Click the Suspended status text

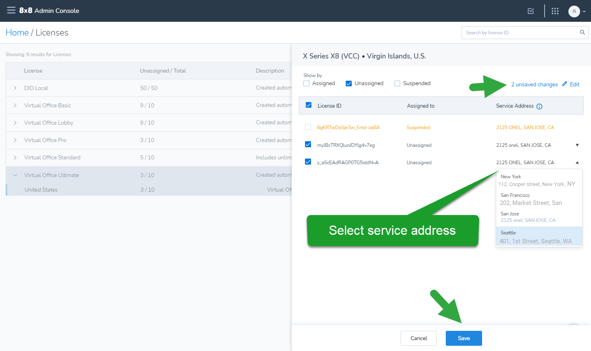(x=418, y=127)
